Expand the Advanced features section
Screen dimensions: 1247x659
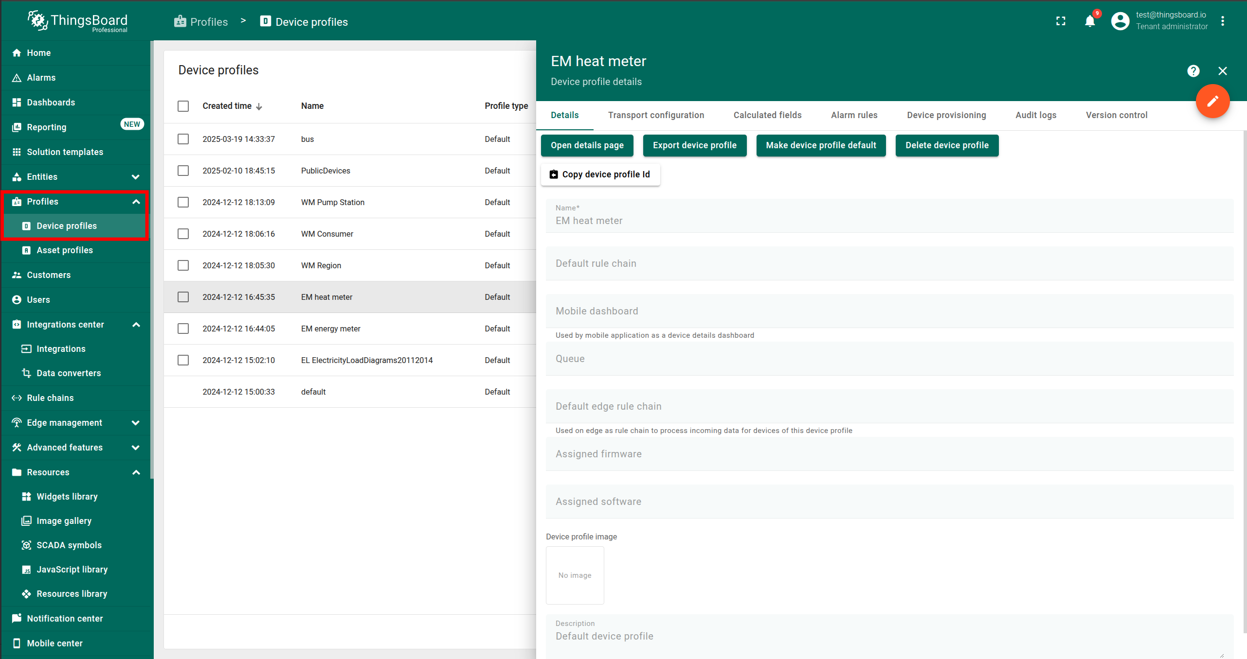pos(136,448)
